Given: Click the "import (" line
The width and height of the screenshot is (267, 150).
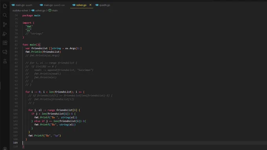Looking at the screenshot, I should [28, 23].
